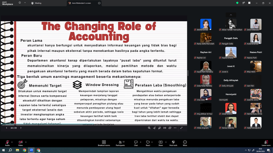Select Hilda Angraini's video tile
Viewport: 273px width, 153px height.
pos(206,123)
